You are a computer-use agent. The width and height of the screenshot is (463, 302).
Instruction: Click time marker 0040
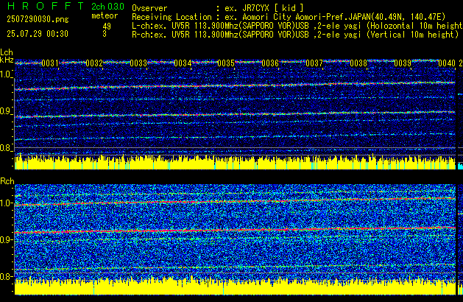447,63
